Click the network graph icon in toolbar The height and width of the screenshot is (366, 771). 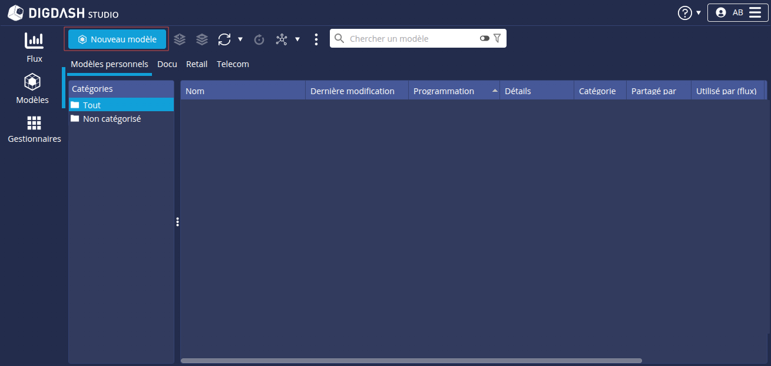(282, 39)
